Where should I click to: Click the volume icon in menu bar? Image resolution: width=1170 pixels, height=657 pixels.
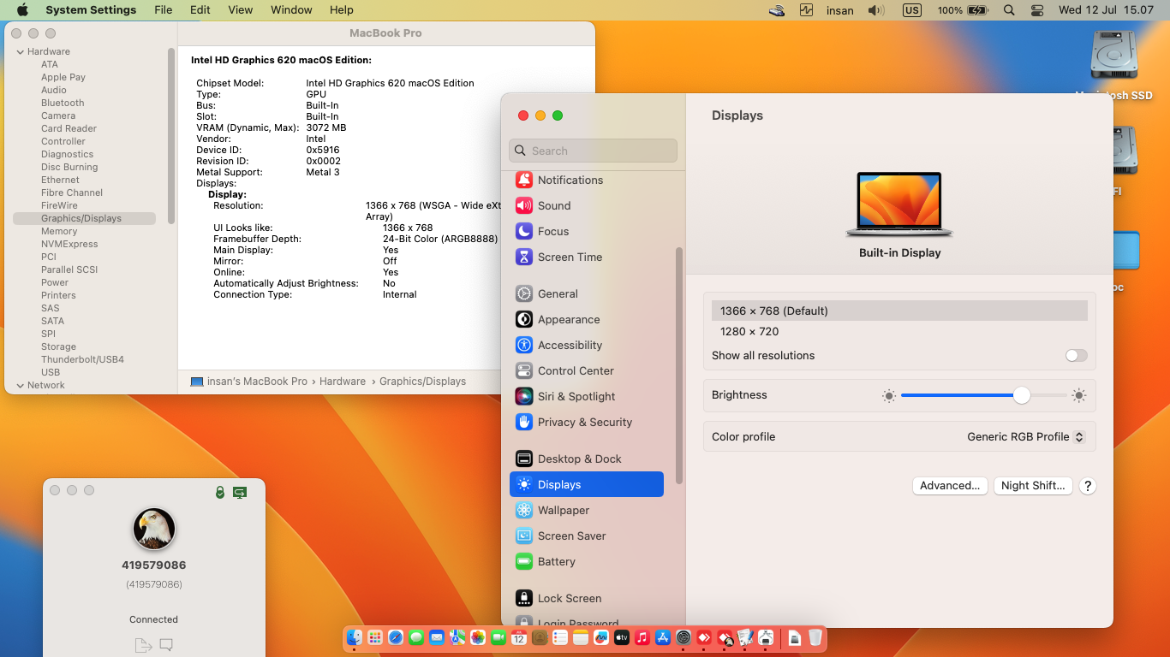tap(875, 10)
